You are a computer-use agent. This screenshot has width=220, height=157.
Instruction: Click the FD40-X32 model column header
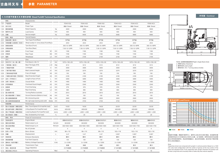[x=67, y=24]
